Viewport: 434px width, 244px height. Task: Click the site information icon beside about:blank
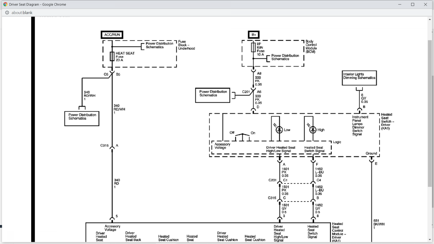tap(7, 12)
